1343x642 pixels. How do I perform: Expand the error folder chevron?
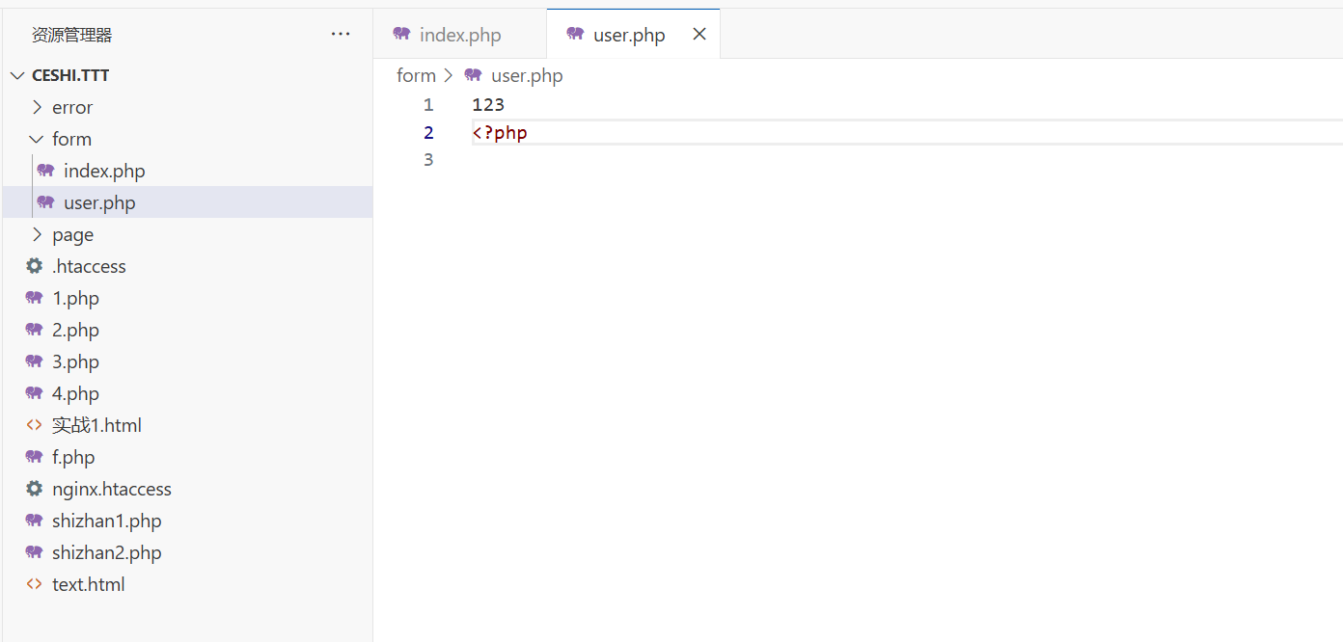[37, 107]
